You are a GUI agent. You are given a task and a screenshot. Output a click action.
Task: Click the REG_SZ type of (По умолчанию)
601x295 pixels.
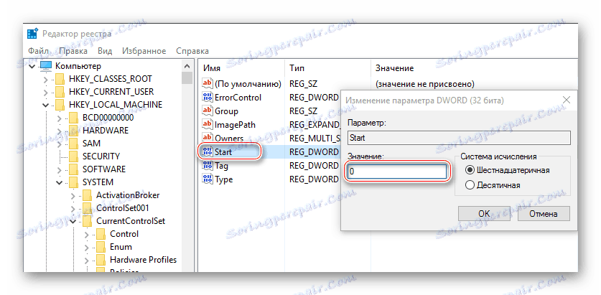tap(304, 83)
